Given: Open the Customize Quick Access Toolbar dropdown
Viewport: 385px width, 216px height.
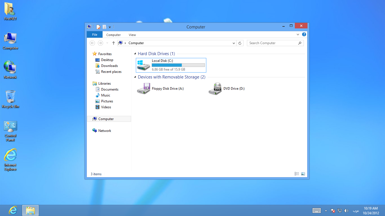Looking at the screenshot, I should [x=110, y=27].
